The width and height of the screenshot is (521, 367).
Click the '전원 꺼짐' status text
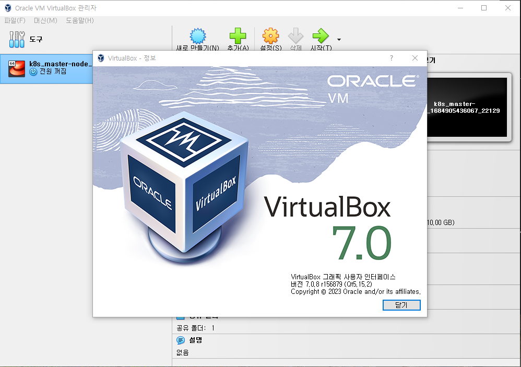point(53,72)
